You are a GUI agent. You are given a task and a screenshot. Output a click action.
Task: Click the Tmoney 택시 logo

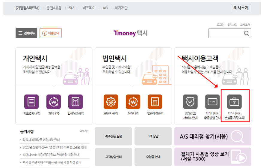point(131,33)
